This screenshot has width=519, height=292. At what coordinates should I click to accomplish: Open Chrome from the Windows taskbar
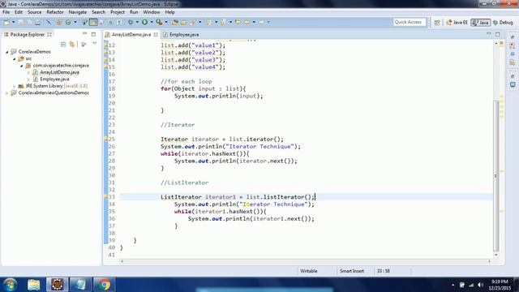point(105,285)
